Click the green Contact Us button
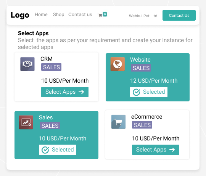Image resolution: width=206 pixels, height=176 pixels. (179, 15)
